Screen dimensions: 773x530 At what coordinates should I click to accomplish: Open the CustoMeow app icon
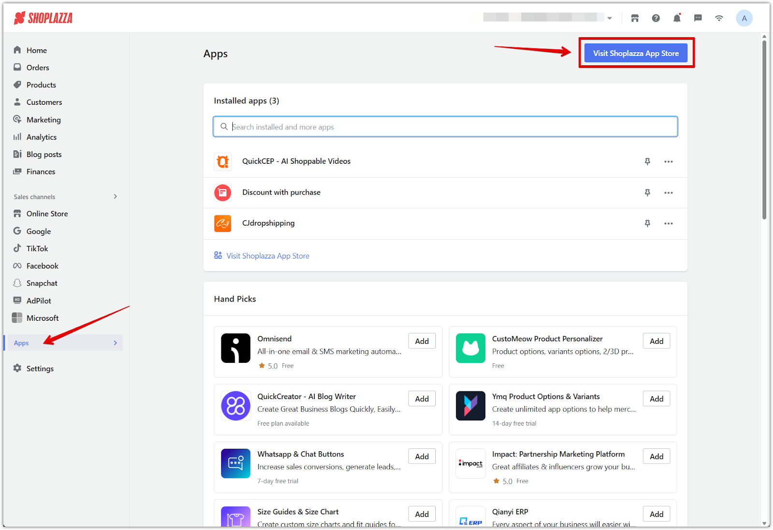pyautogui.click(x=471, y=348)
